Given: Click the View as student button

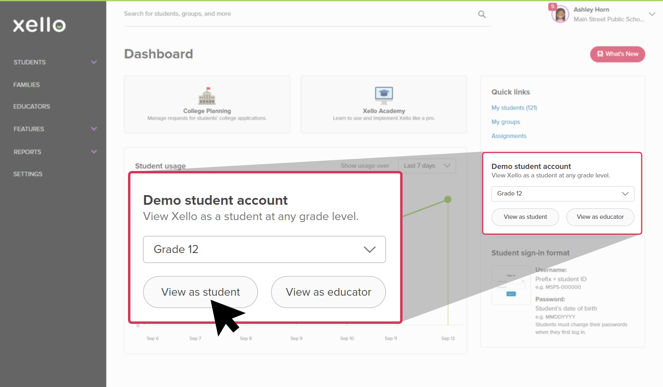Looking at the screenshot, I should (200, 292).
